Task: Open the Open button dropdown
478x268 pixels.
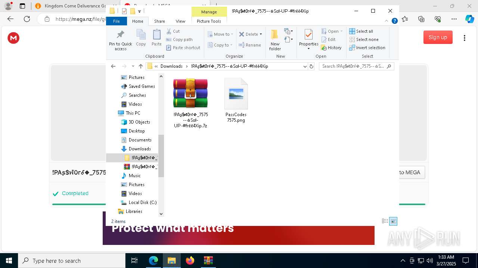Action: pos(341,31)
